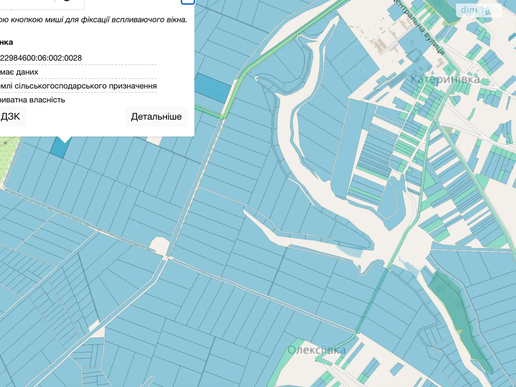Click the dim.ria watermark logo

coord(479,10)
